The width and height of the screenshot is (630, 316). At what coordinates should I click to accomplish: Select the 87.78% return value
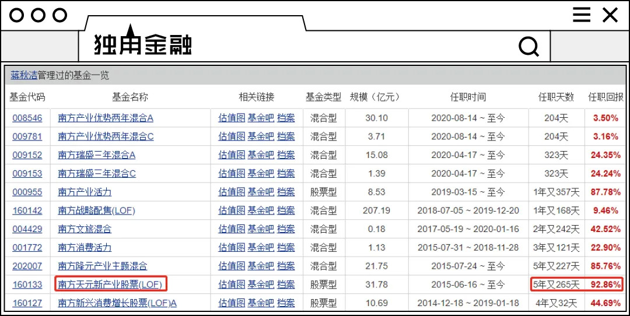[606, 192]
